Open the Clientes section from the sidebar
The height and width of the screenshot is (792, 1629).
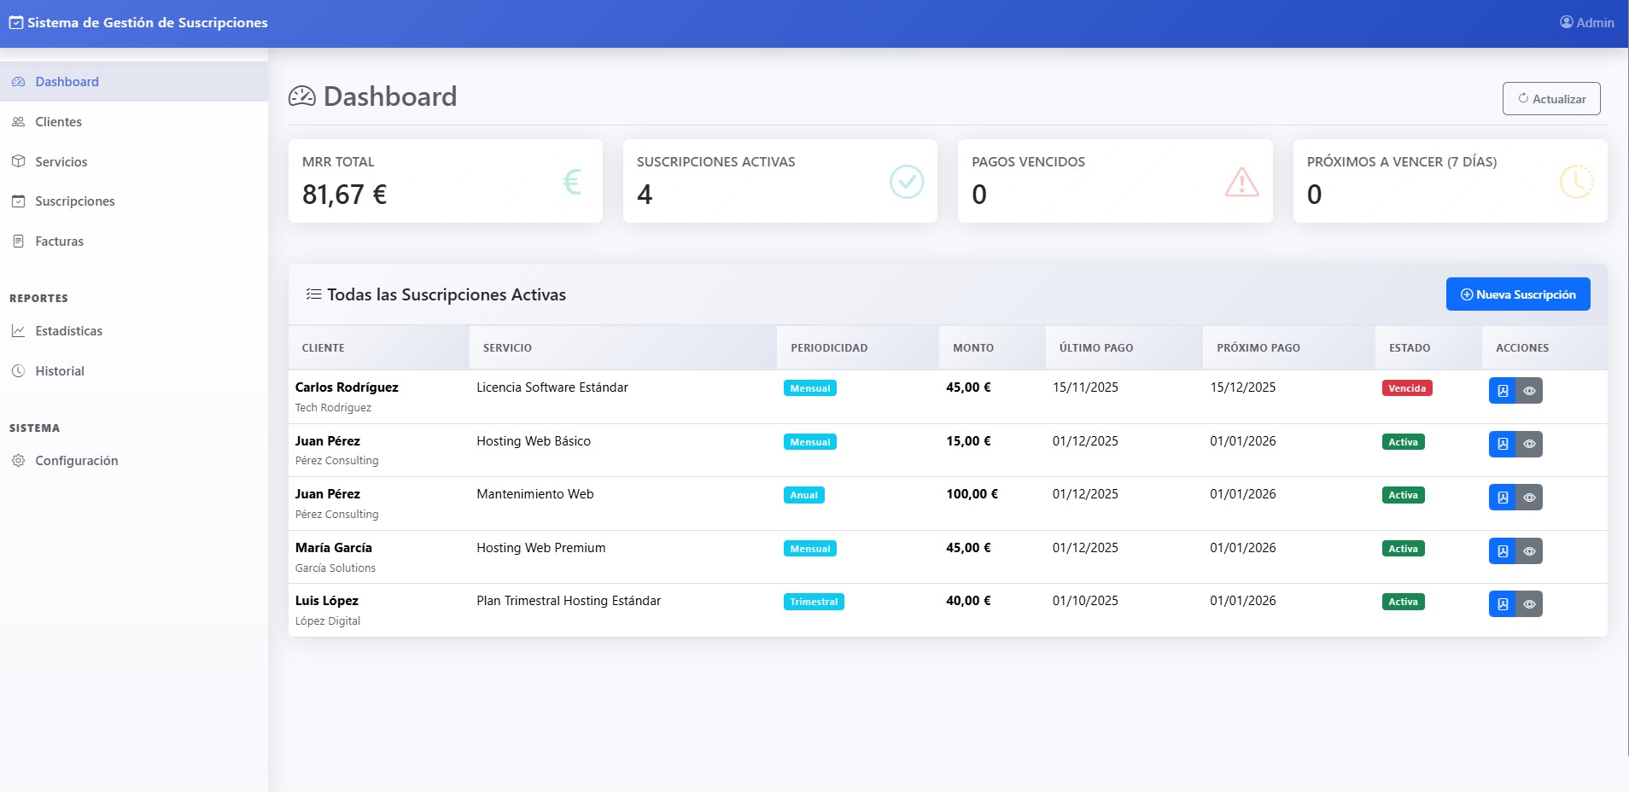tap(58, 121)
